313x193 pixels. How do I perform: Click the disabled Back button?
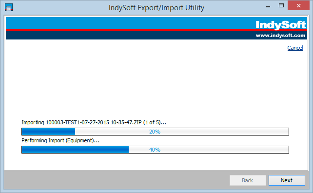tap(248, 180)
